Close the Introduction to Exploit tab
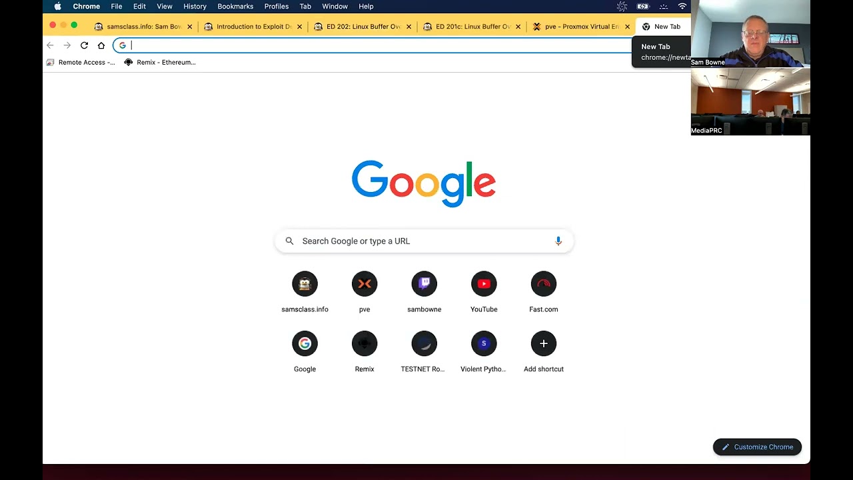 click(x=299, y=27)
